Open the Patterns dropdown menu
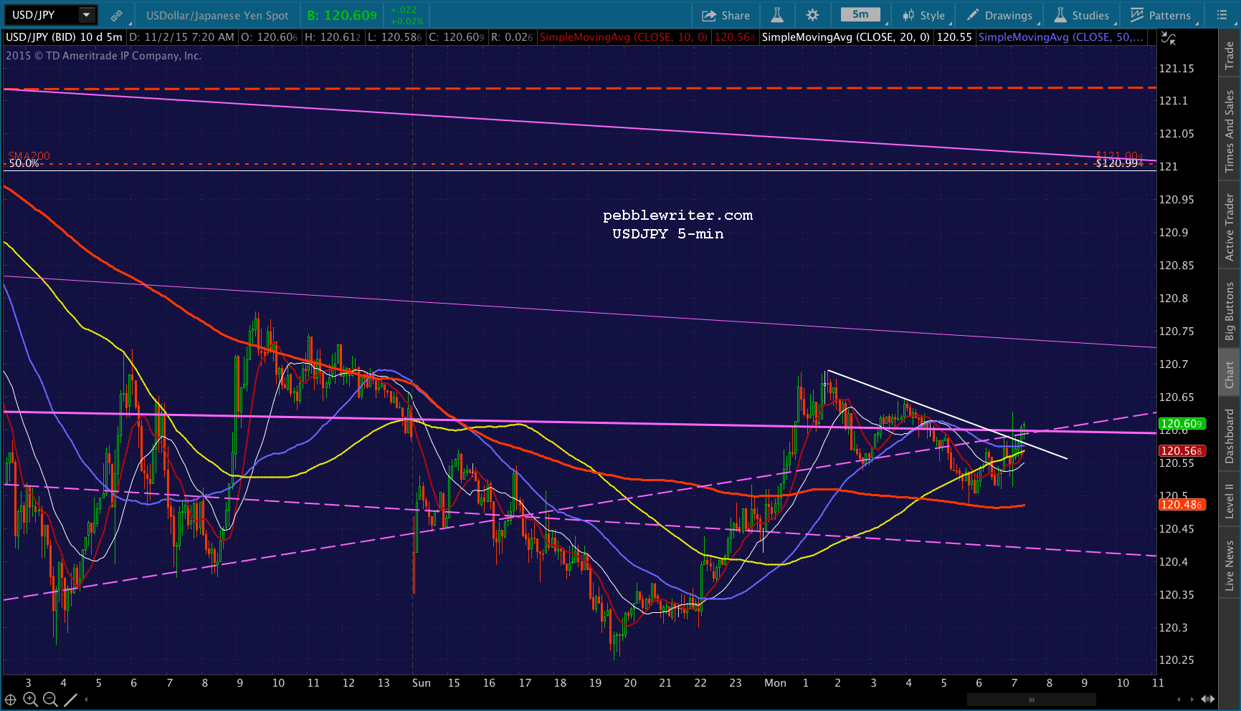 [1161, 15]
